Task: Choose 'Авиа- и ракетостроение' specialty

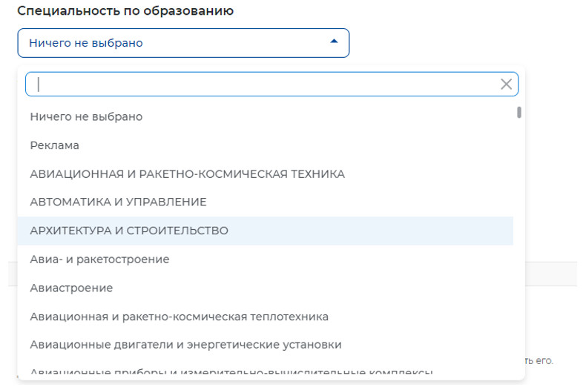Action: click(99, 260)
